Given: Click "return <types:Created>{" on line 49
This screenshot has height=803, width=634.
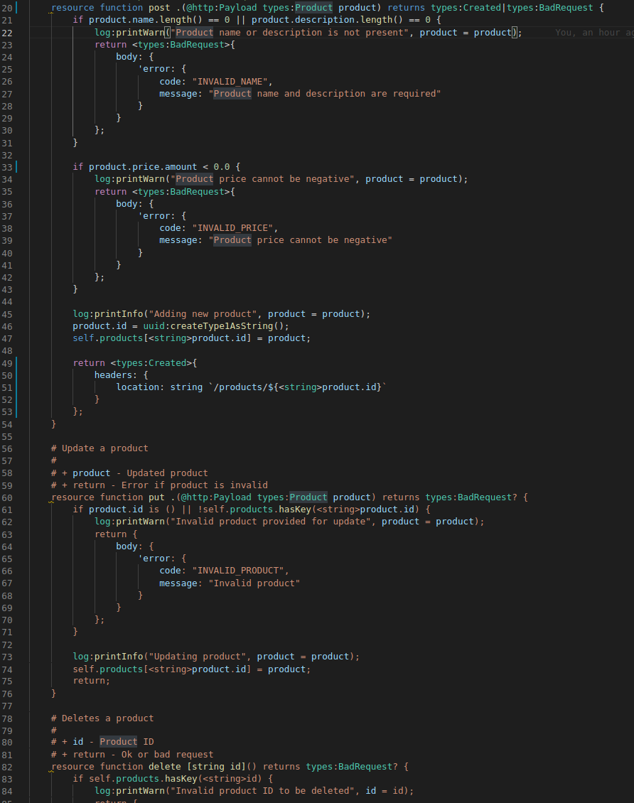Looking at the screenshot, I should (134, 363).
